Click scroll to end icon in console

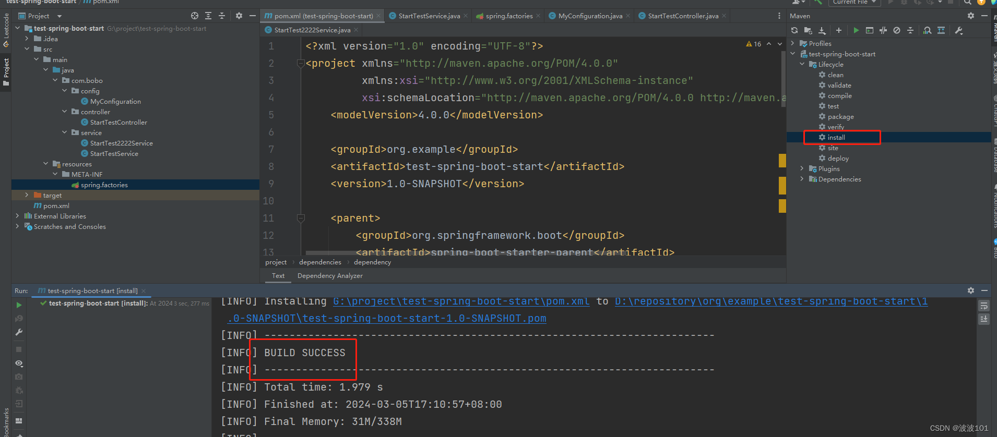coord(984,319)
